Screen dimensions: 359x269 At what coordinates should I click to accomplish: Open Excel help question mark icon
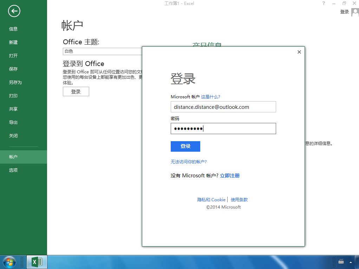[x=324, y=3]
